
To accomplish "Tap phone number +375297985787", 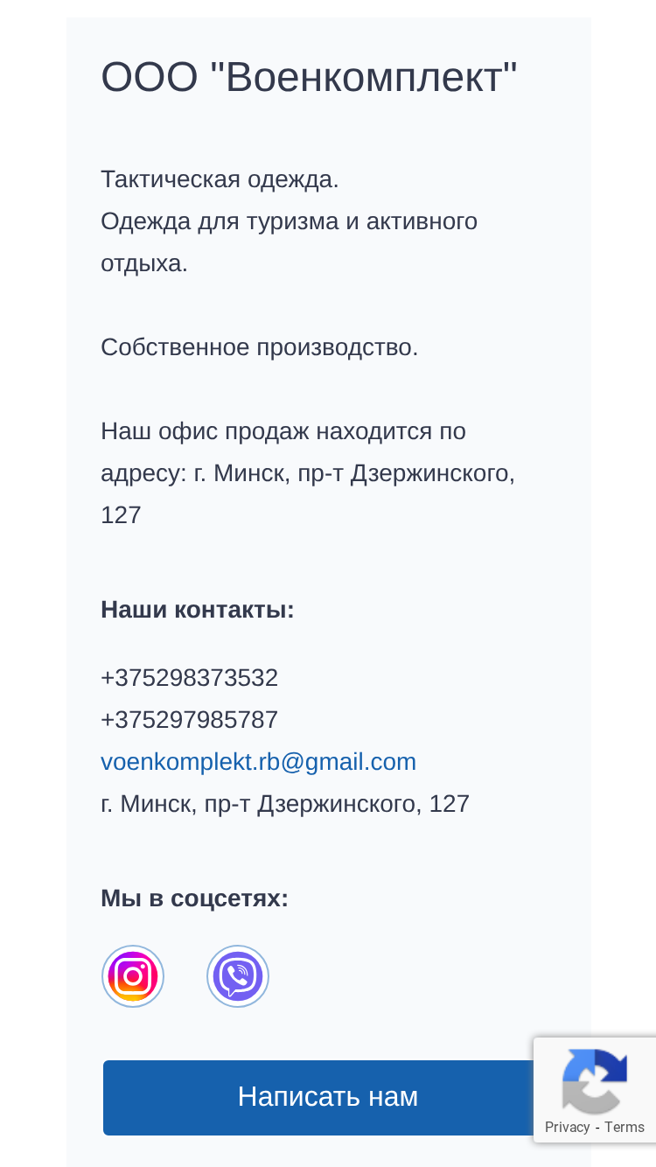I will [x=189, y=720].
